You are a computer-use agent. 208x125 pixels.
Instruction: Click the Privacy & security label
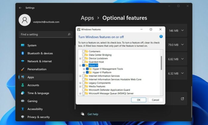pyautogui.click(x=39, y=117)
